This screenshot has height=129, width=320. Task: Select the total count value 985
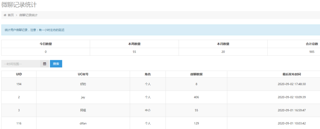tap(312, 52)
